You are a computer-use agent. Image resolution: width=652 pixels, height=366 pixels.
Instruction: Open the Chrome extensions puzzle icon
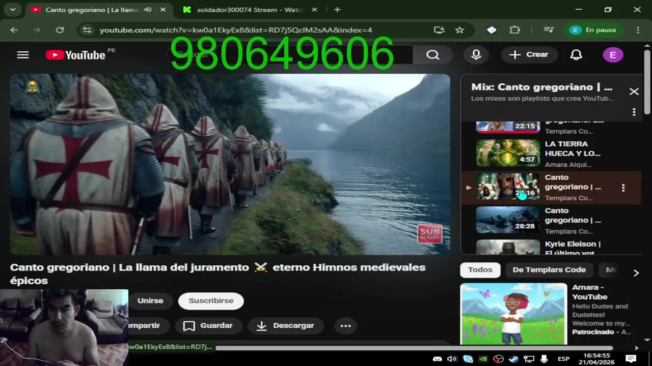[515, 30]
